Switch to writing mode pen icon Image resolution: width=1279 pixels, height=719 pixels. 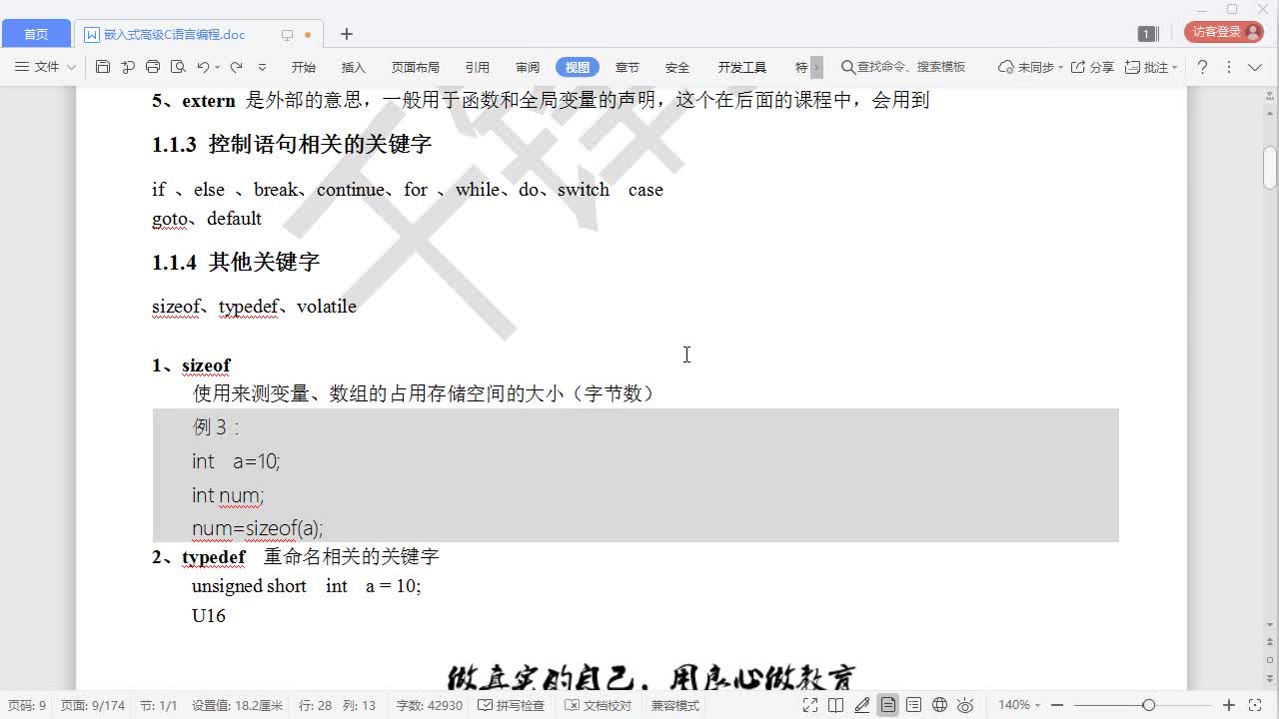pyautogui.click(x=862, y=705)
